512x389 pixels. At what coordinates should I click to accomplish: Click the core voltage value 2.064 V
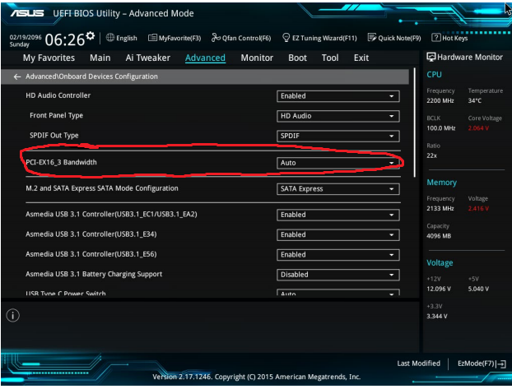pos(478,128)
